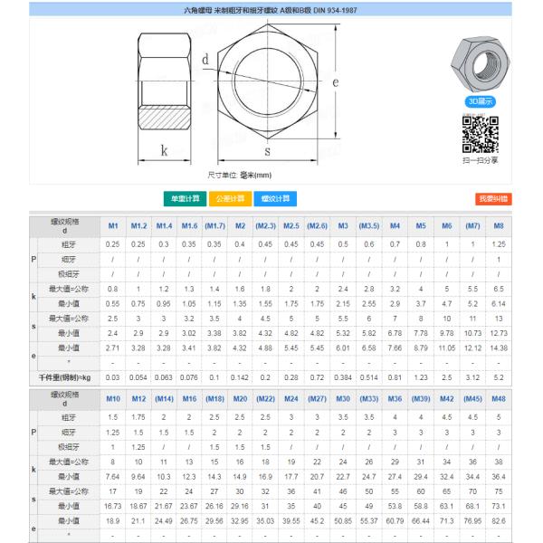The image size is (543, 543).
Task: Click the 扫一扫分享 label below the QR code
Action: coord(480,160)
